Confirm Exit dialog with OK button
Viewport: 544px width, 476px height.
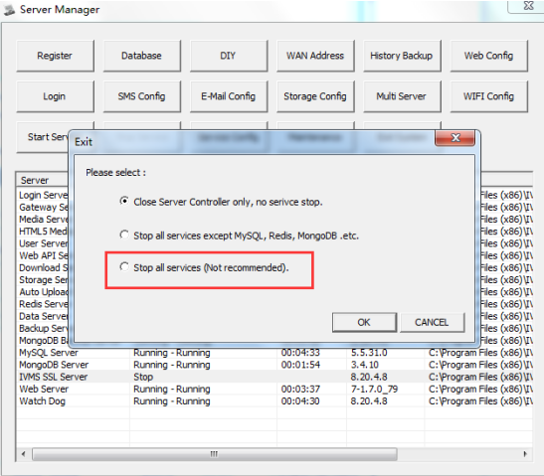364,322
